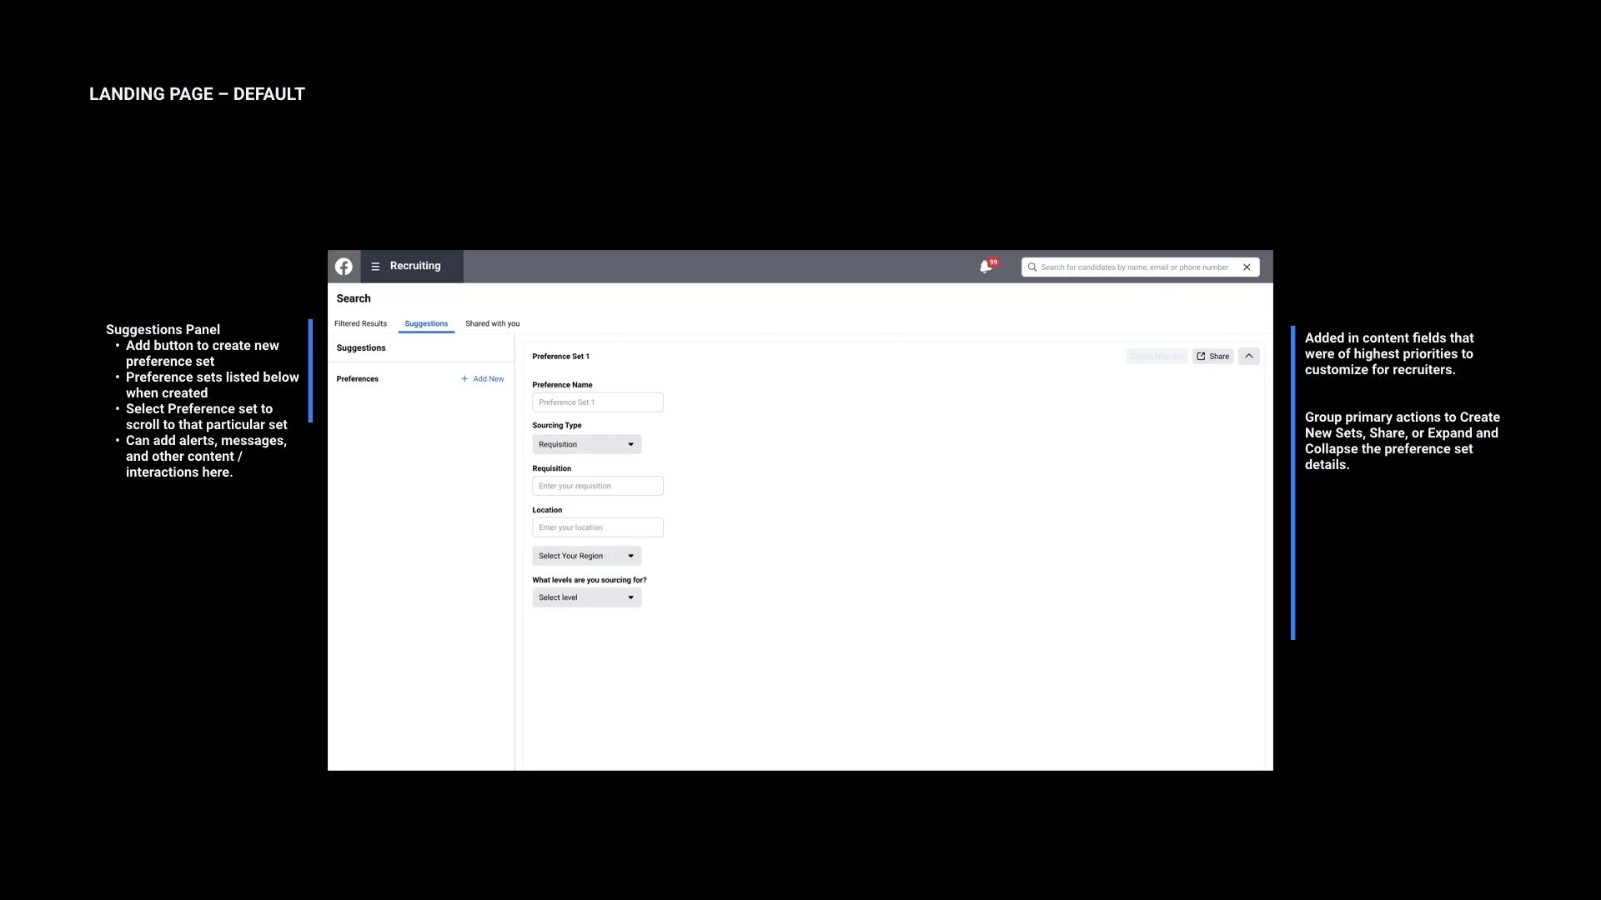Click the disabled Create New Set button

pos(1157,356)
